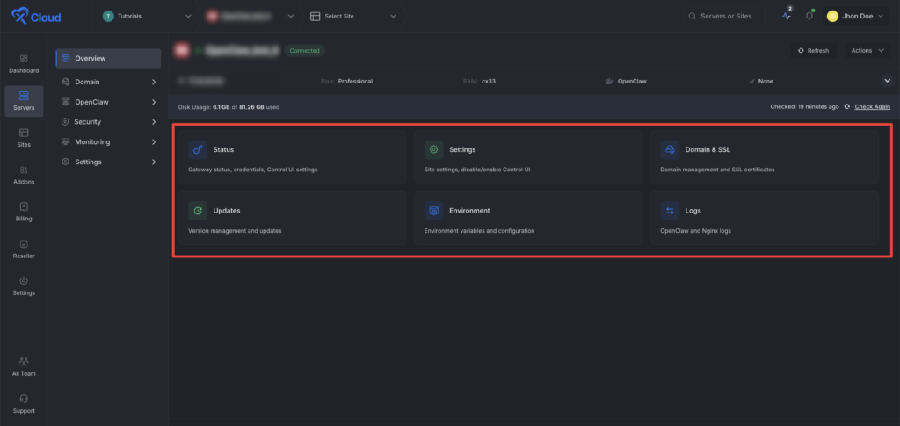Expand the Domain submenu

click(154, 82)
